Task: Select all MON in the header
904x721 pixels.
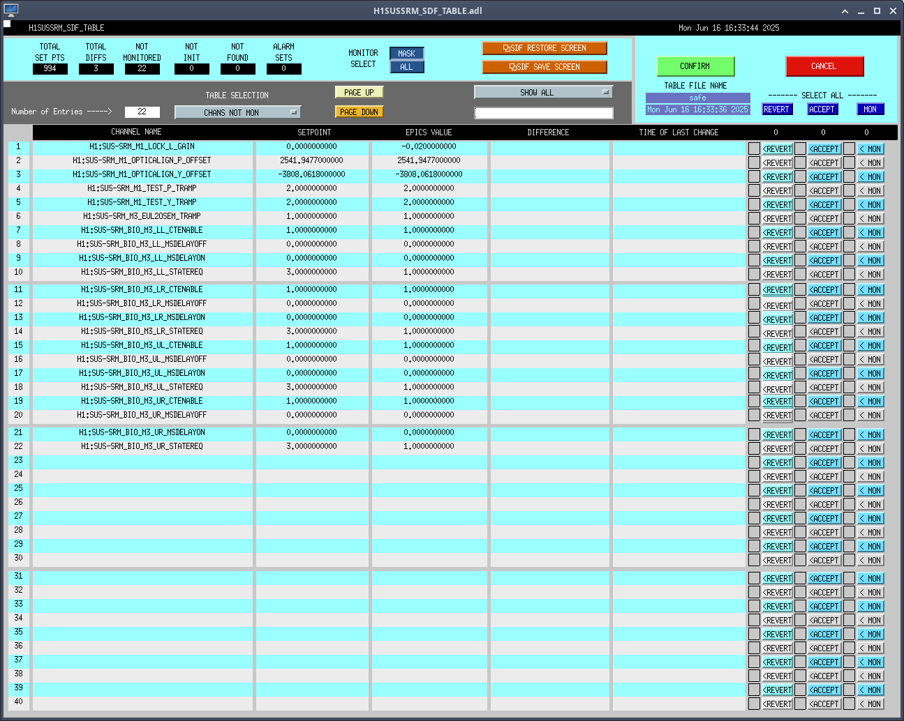Action: tap(870, 109)
